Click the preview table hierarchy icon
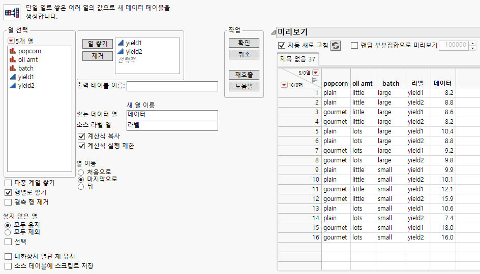480x274 pixels. pyautogui.click(x=314, y=80)
